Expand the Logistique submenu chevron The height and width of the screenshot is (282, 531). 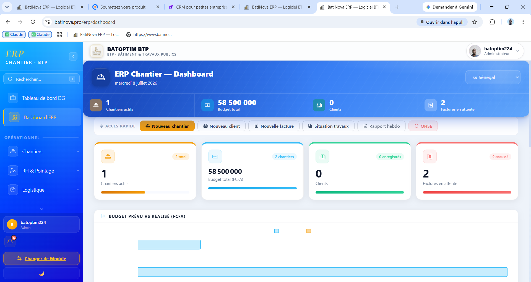tap(78, 190)
